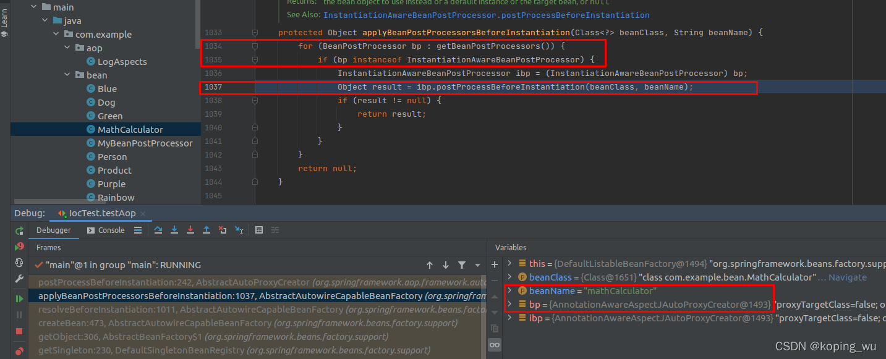Select the getObject:306 frame
Viewport: 886px width, 359px height.
[x=258, y=337]
